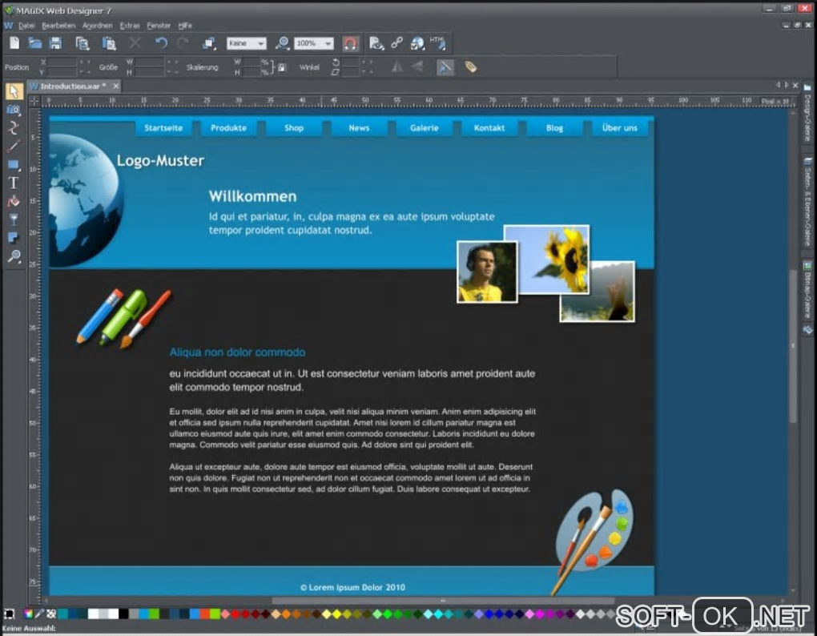Viewport: 817px width, 636px height.
Task: Pick the black swatch in the color line
Action: (123, 614)
